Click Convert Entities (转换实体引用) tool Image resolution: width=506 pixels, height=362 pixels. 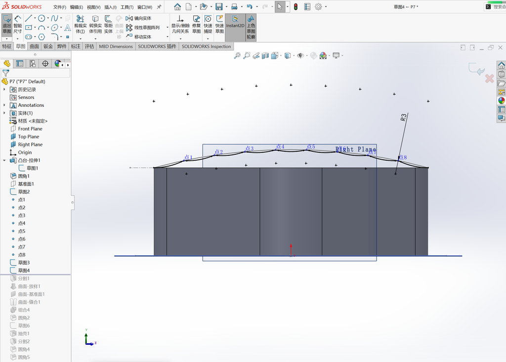(x=95, y=25)
